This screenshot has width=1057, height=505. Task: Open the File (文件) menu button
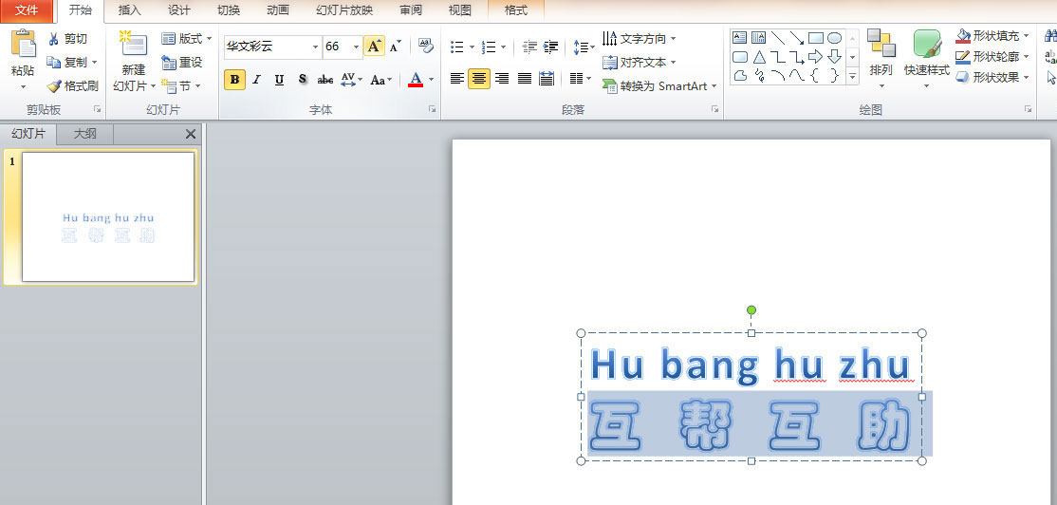click(x=27, y=10)
